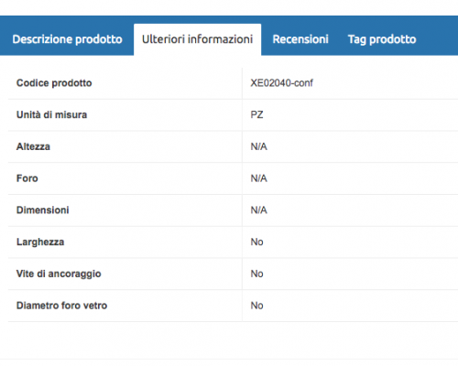Switch to the Recensioni tab
The height and width of the screenshot is (366, 458).
(x=300, y=39)
